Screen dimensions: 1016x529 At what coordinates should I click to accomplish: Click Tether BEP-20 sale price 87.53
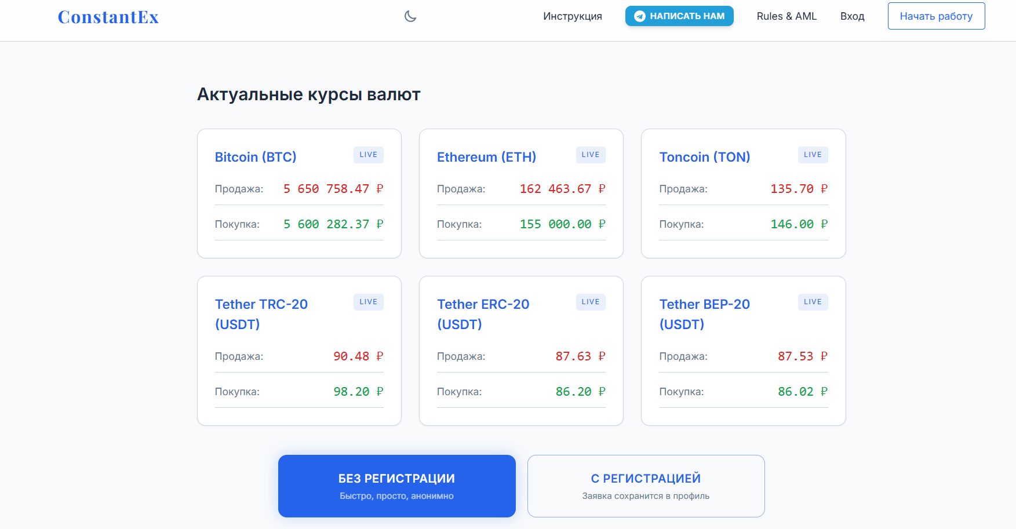point(803,356)
